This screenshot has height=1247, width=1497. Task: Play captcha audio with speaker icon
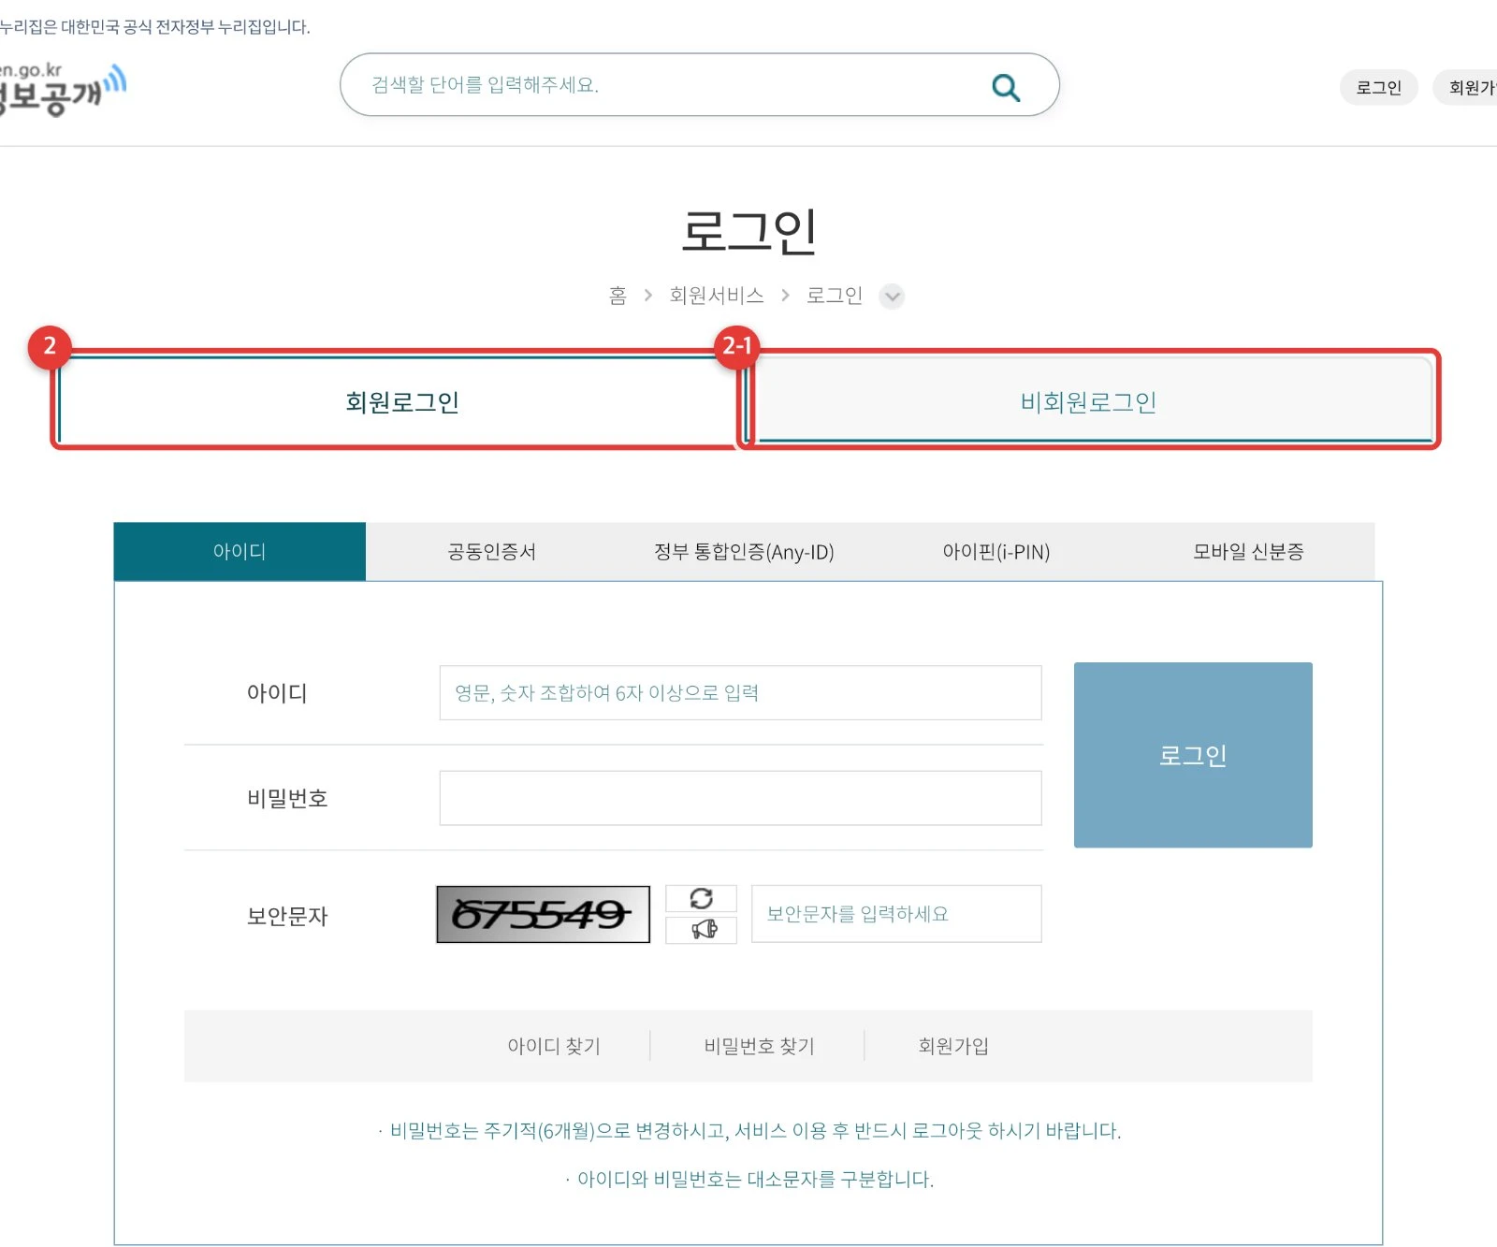coord(701,929)
